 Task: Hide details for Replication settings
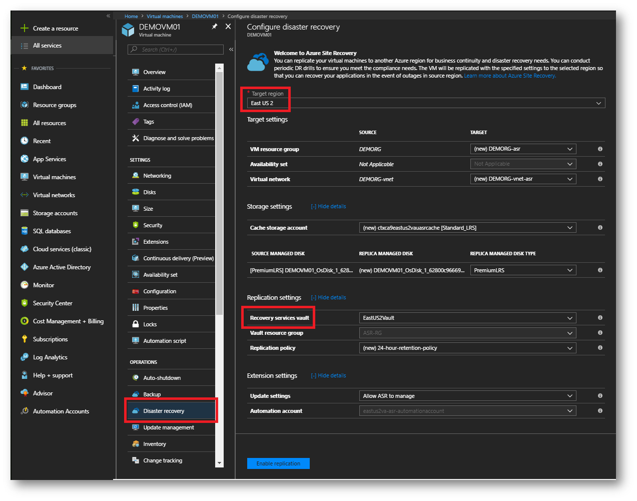coord(328,297)
